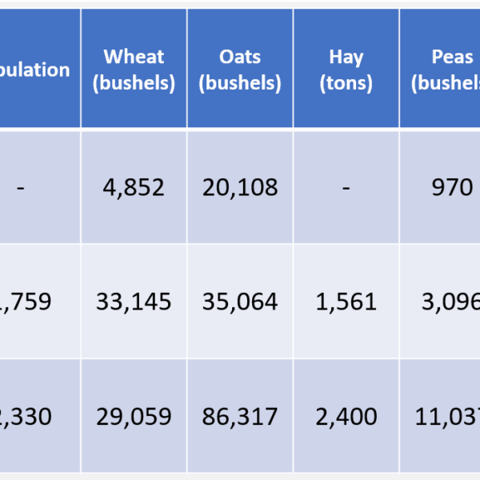This screenshot has height=480, width=480.
Task: Select the wheat cell showing 29,059
Action: 134,416
